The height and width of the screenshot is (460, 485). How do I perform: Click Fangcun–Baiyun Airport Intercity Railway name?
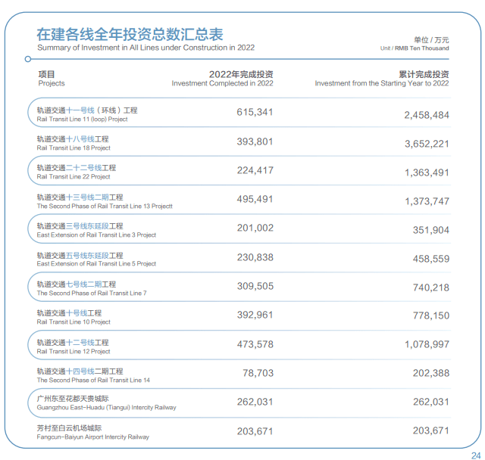point(92,432)
